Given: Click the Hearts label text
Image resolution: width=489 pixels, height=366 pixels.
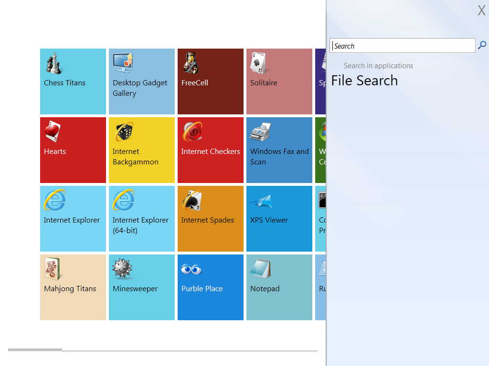Looking at the screenshot, I should click(x=55, y=152).
